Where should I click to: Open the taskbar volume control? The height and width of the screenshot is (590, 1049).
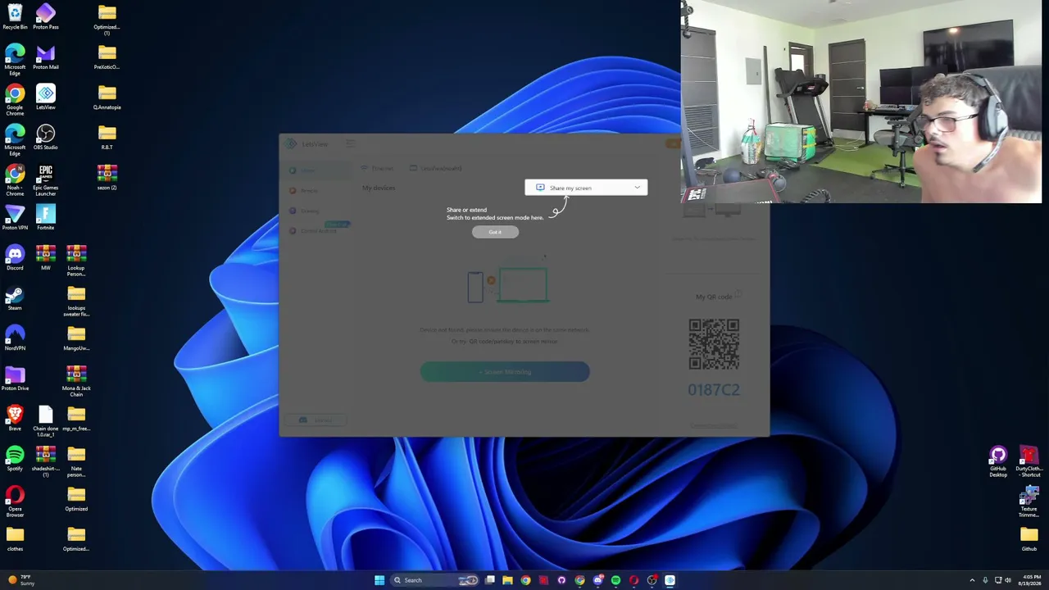[1008, 580]
